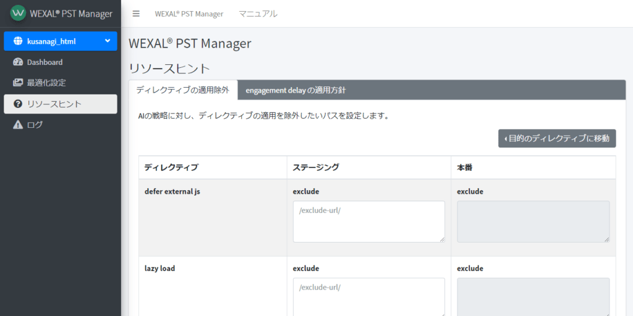Click the globe icon beside kusanagi_html
Viewport: 633px width, 316px height.
18,41
